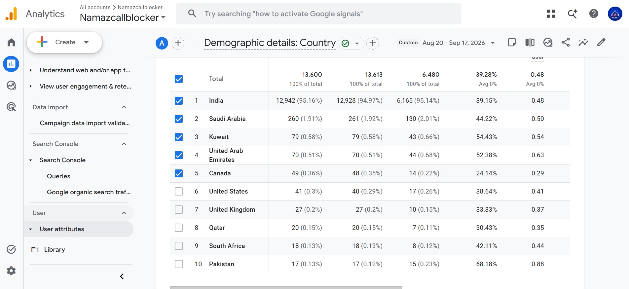The height and width of the screenshot is (289, 629).
Task: Open the Google Analytics logo home
Action: point(11,14)
